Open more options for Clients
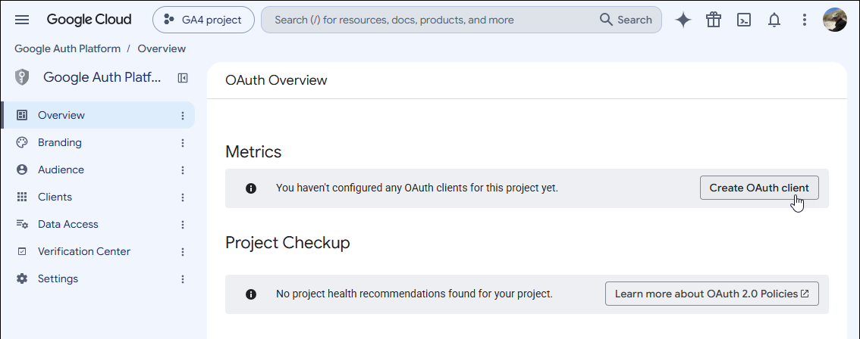This screenshot has width=860, height=339. [x=183, y=197]
